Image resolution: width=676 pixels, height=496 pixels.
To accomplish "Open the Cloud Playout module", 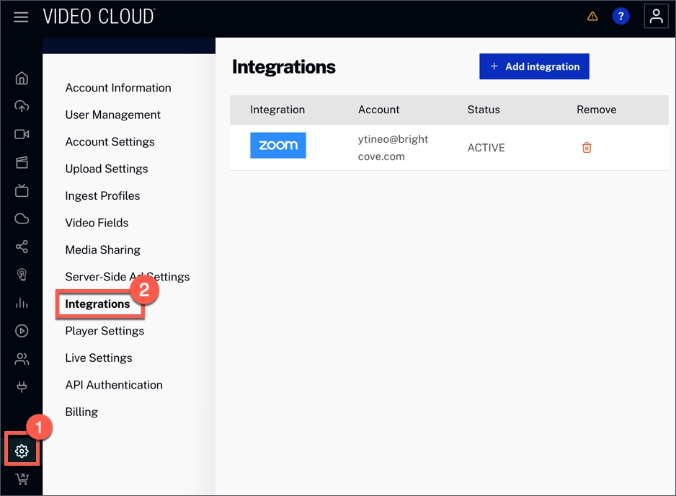I will click(21, 218).
